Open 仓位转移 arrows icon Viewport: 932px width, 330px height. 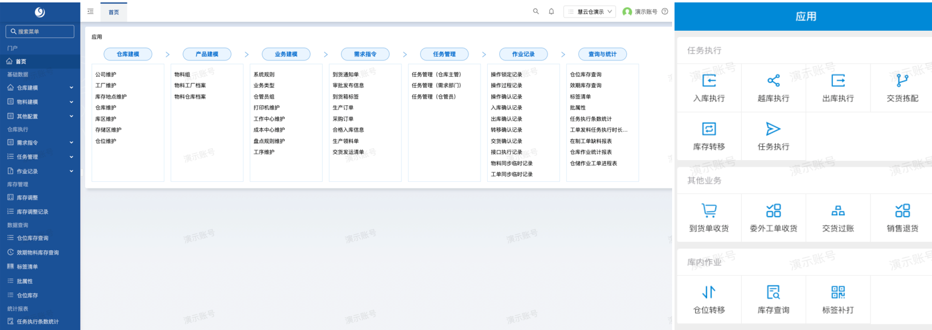tap(708, 293)
